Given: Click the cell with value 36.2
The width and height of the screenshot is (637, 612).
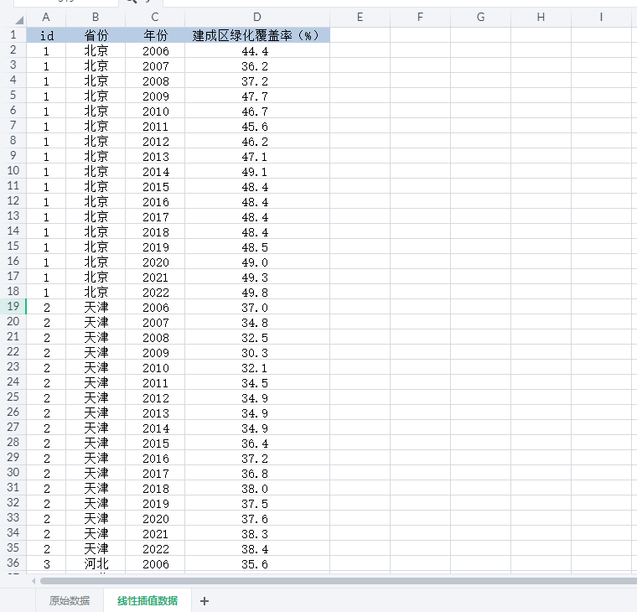Looking at the screenshot, I should 257,66.
